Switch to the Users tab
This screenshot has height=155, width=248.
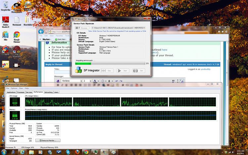click(56, 92)
